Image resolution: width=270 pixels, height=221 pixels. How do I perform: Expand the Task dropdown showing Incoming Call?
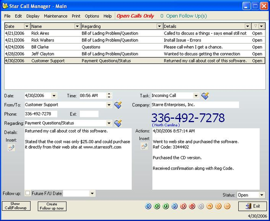(196, 95)
